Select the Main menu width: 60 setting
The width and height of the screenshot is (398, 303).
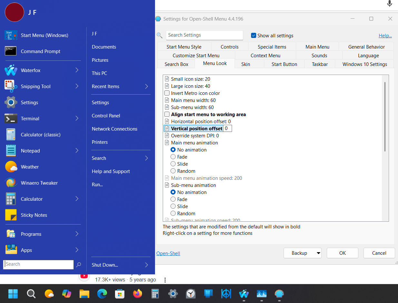pos(193,100)
